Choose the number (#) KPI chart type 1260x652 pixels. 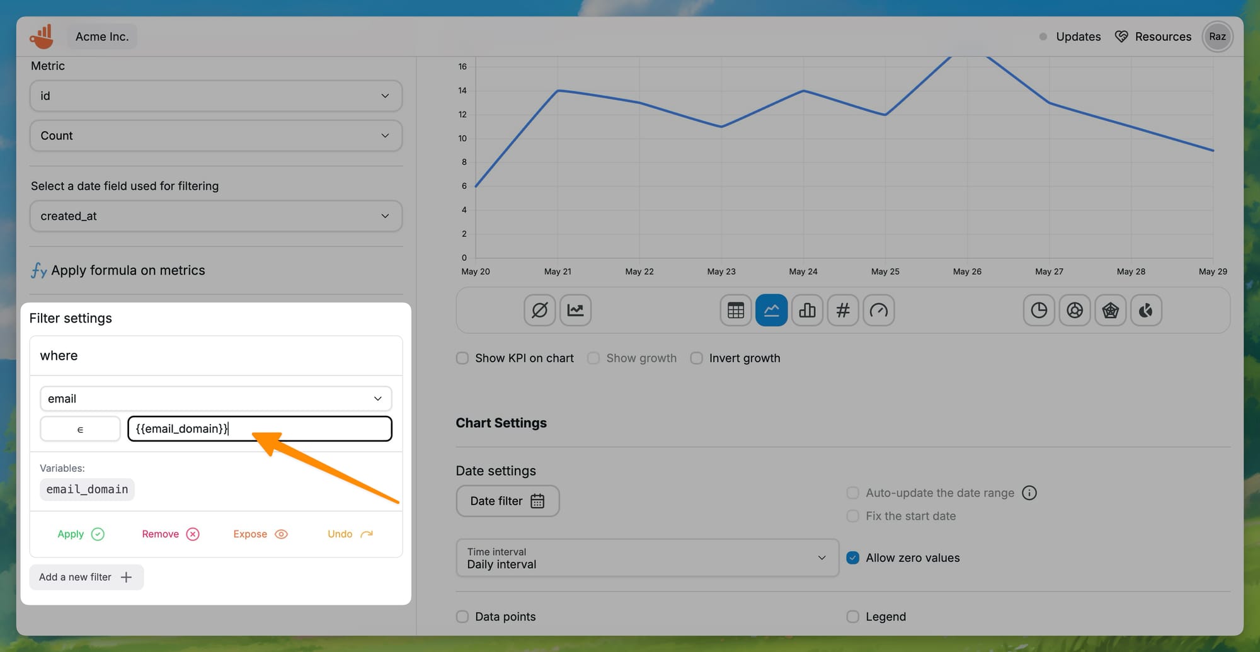[x=843, y=310]
